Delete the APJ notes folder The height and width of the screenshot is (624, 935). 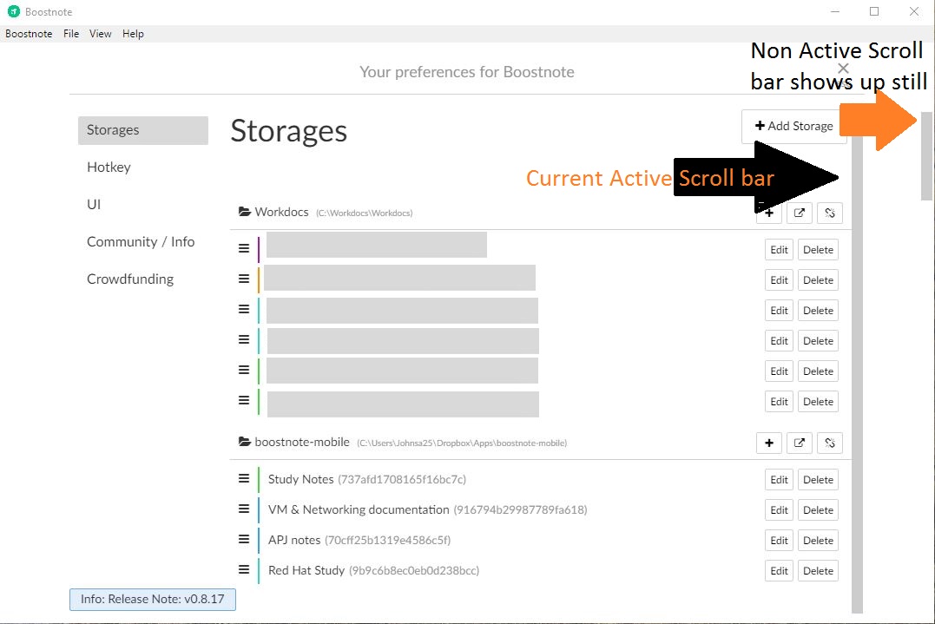(818, 541)
